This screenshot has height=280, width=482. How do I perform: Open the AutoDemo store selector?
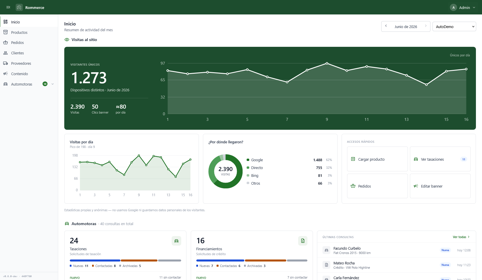454,27
